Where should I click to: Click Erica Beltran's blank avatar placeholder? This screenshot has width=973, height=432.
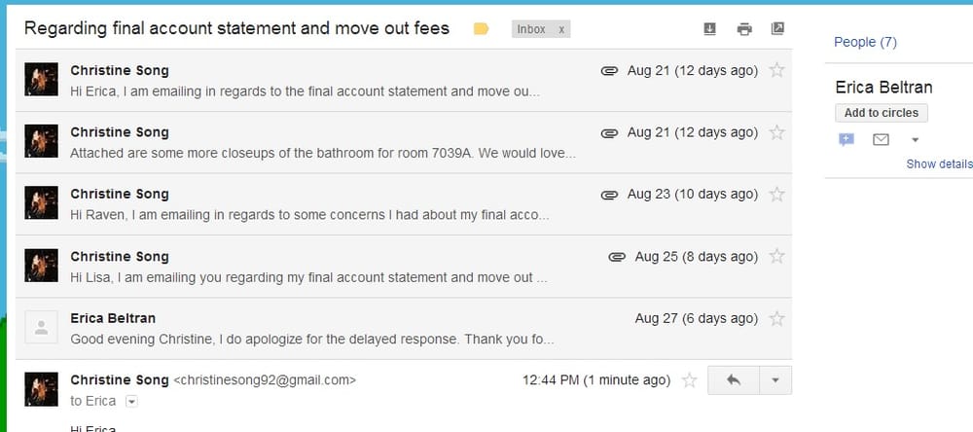click(x=42, y=327)
